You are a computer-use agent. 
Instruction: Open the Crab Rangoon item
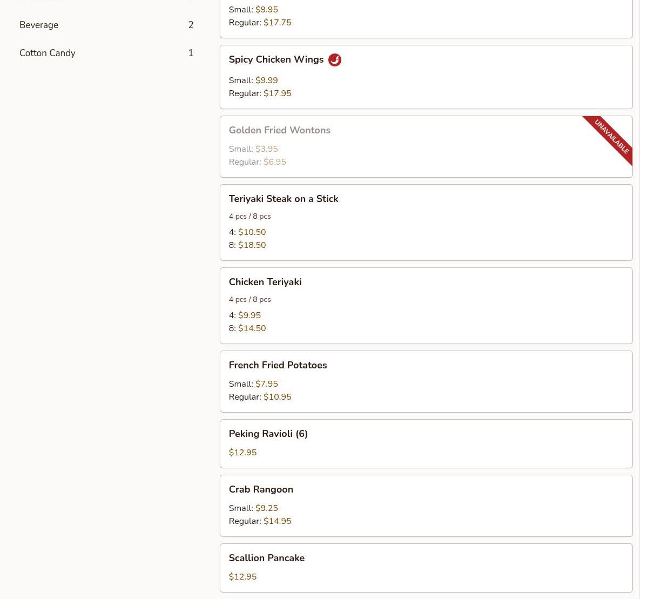pos(261,489)
